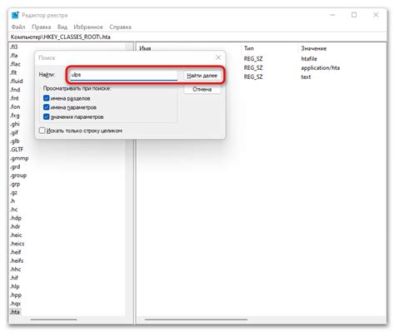Select the .gz key in tree
Image resolution: width=395 pixels, height=332 pixels.
13,192
